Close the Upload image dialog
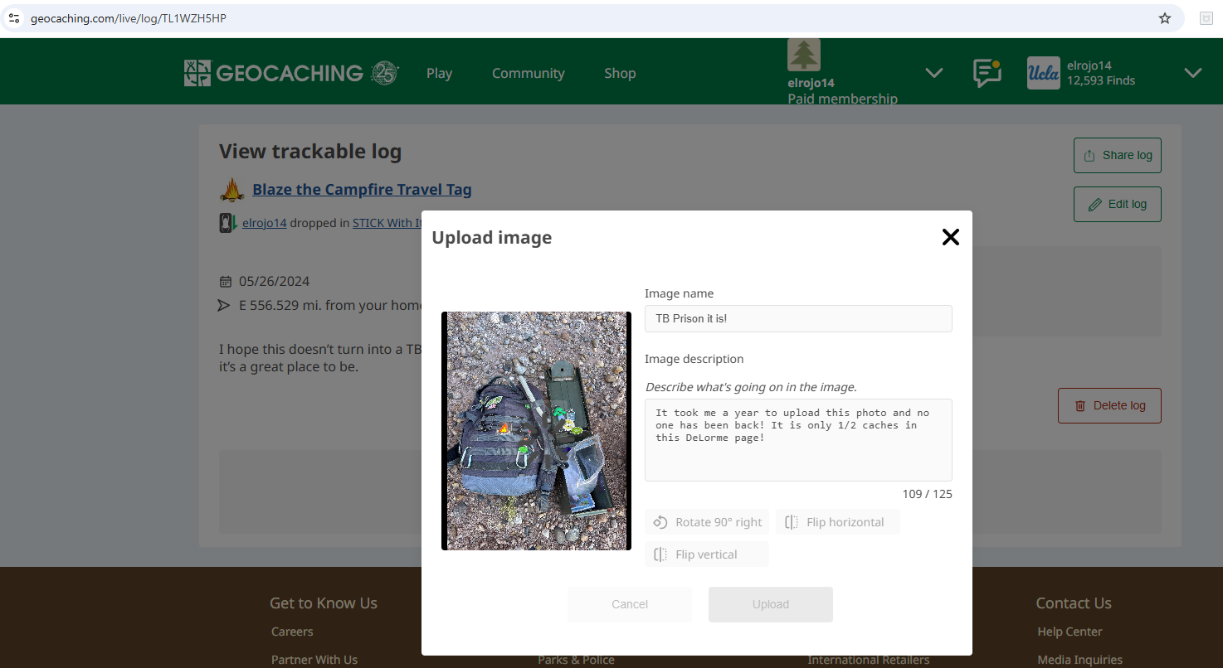The height and width of the screenshot is (668, 1223). 951,237
